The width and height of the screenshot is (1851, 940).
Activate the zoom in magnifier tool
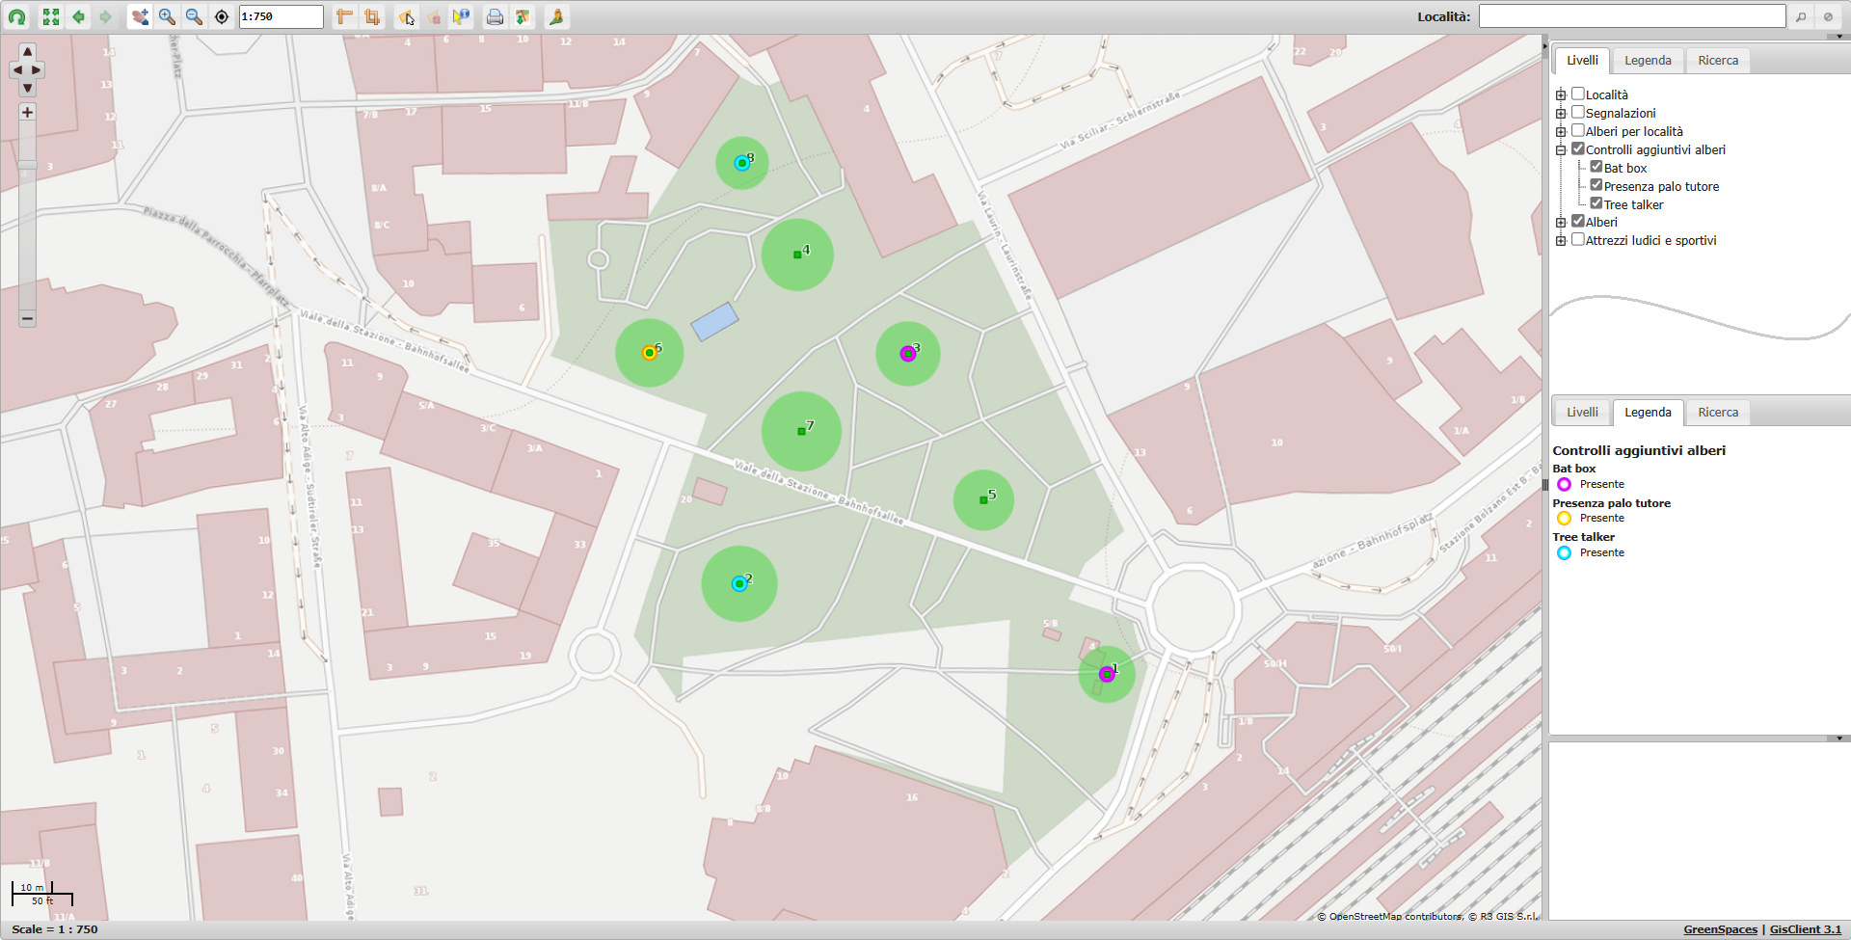(x=167, y=16)
